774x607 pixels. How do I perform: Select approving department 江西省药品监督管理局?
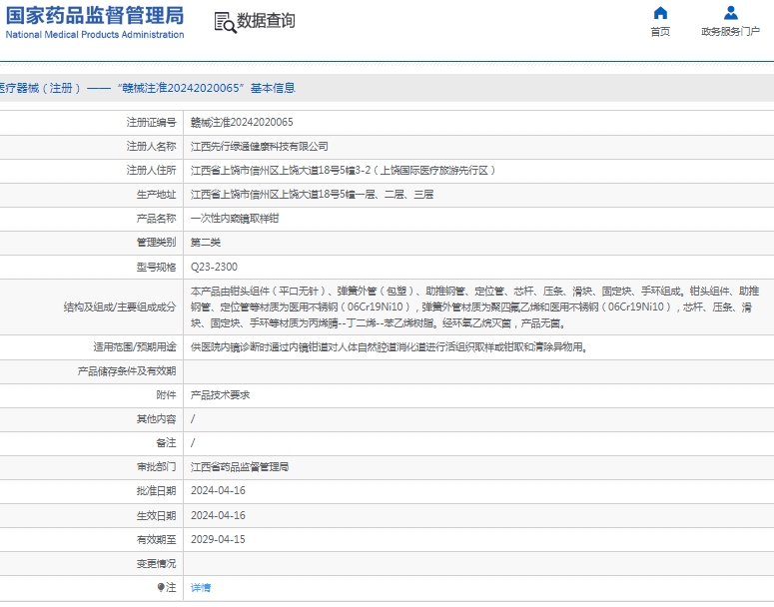[240, 467]
